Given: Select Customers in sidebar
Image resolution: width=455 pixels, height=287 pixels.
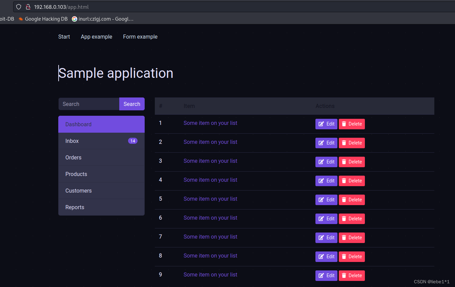Looking at the screenshot, I should [101, 191].
